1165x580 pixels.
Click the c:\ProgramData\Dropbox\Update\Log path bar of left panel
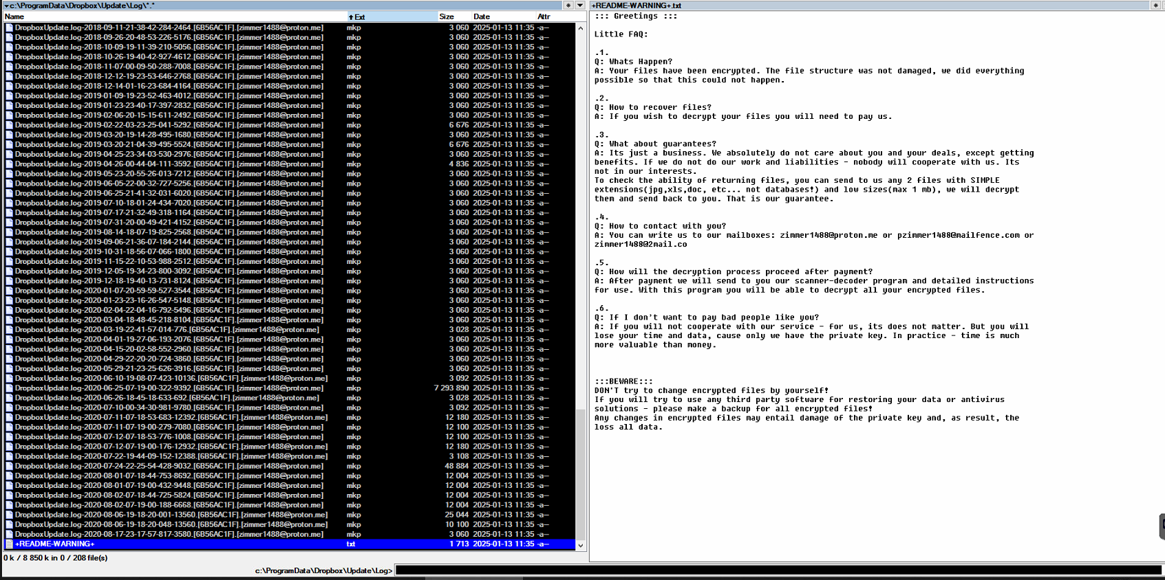[282, 5]
